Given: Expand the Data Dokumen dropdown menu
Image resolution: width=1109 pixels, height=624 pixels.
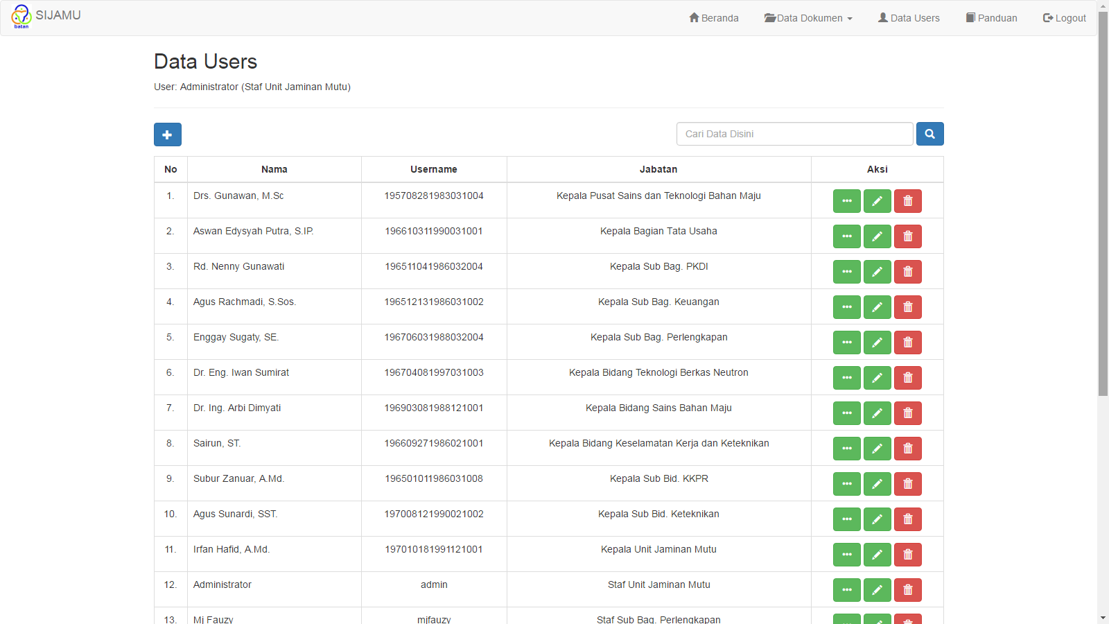Looking at the screenshot, I should (808, 18).
